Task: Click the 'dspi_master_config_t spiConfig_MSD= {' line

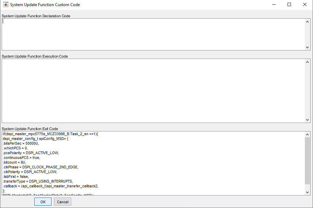Action: 36,139
